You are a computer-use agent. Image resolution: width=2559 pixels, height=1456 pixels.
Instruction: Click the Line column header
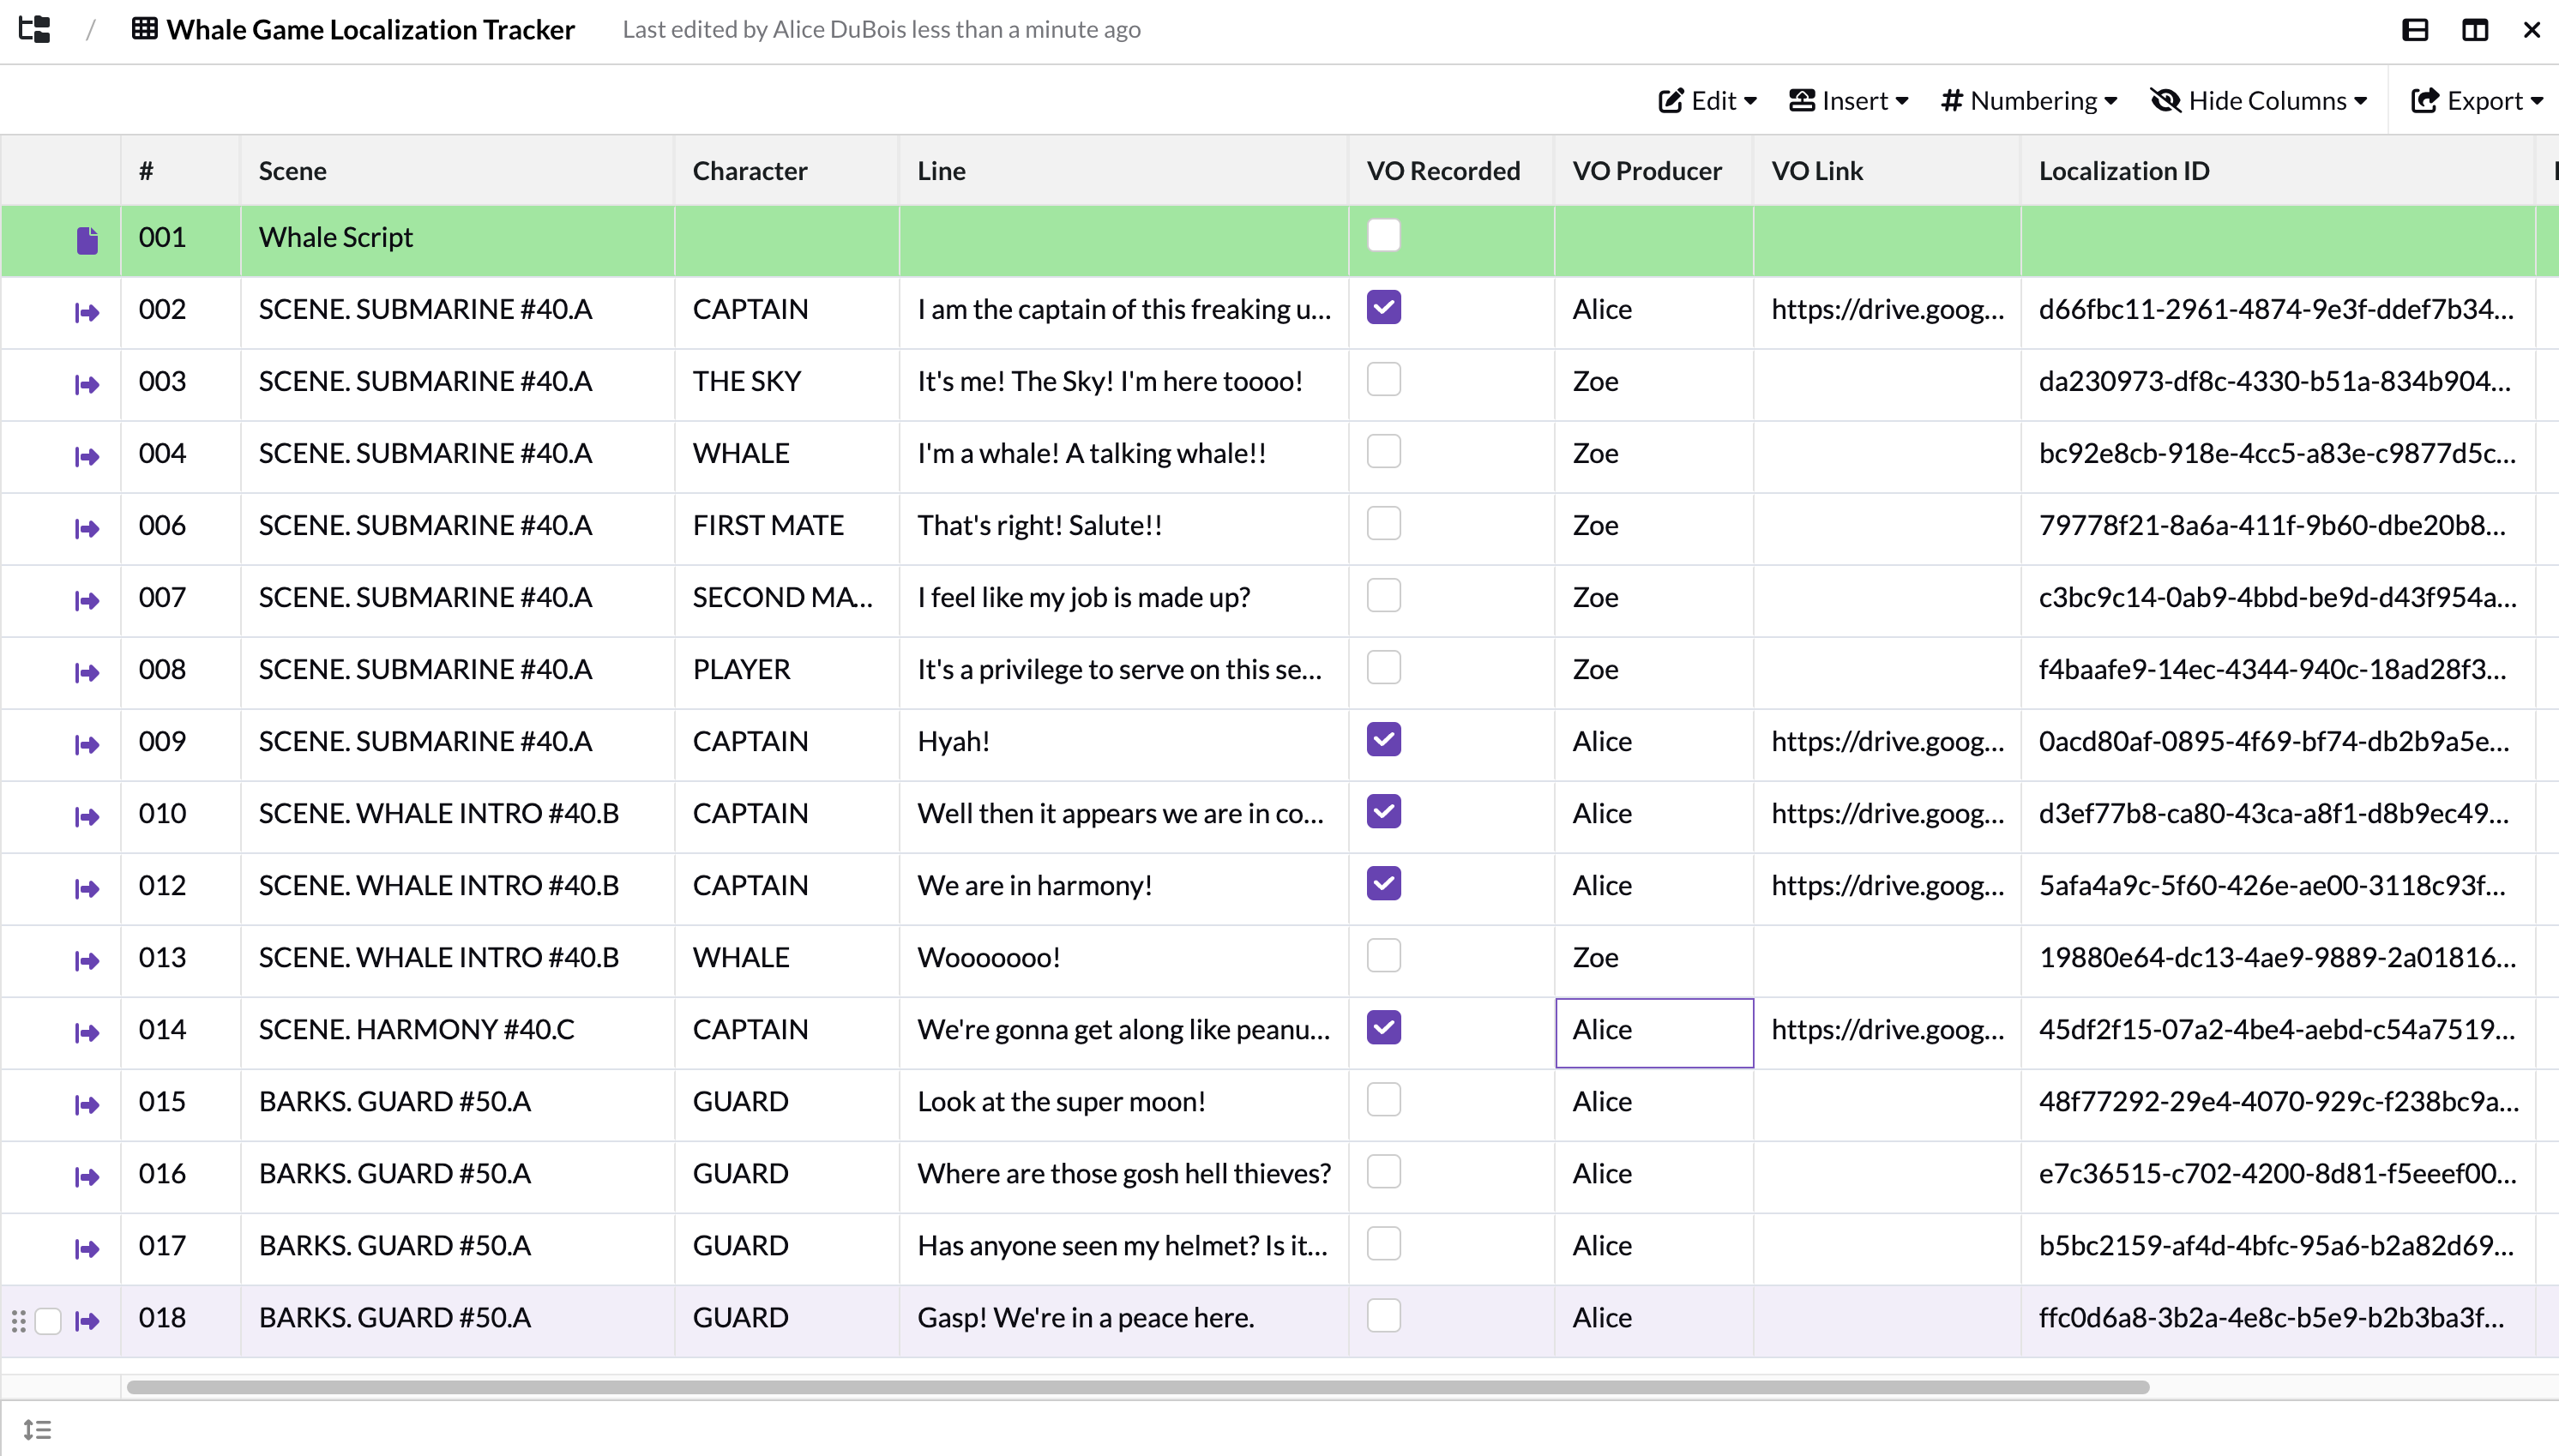tap(1124, 171)
